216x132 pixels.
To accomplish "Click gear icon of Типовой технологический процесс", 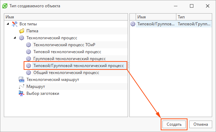I will [29, 52].
